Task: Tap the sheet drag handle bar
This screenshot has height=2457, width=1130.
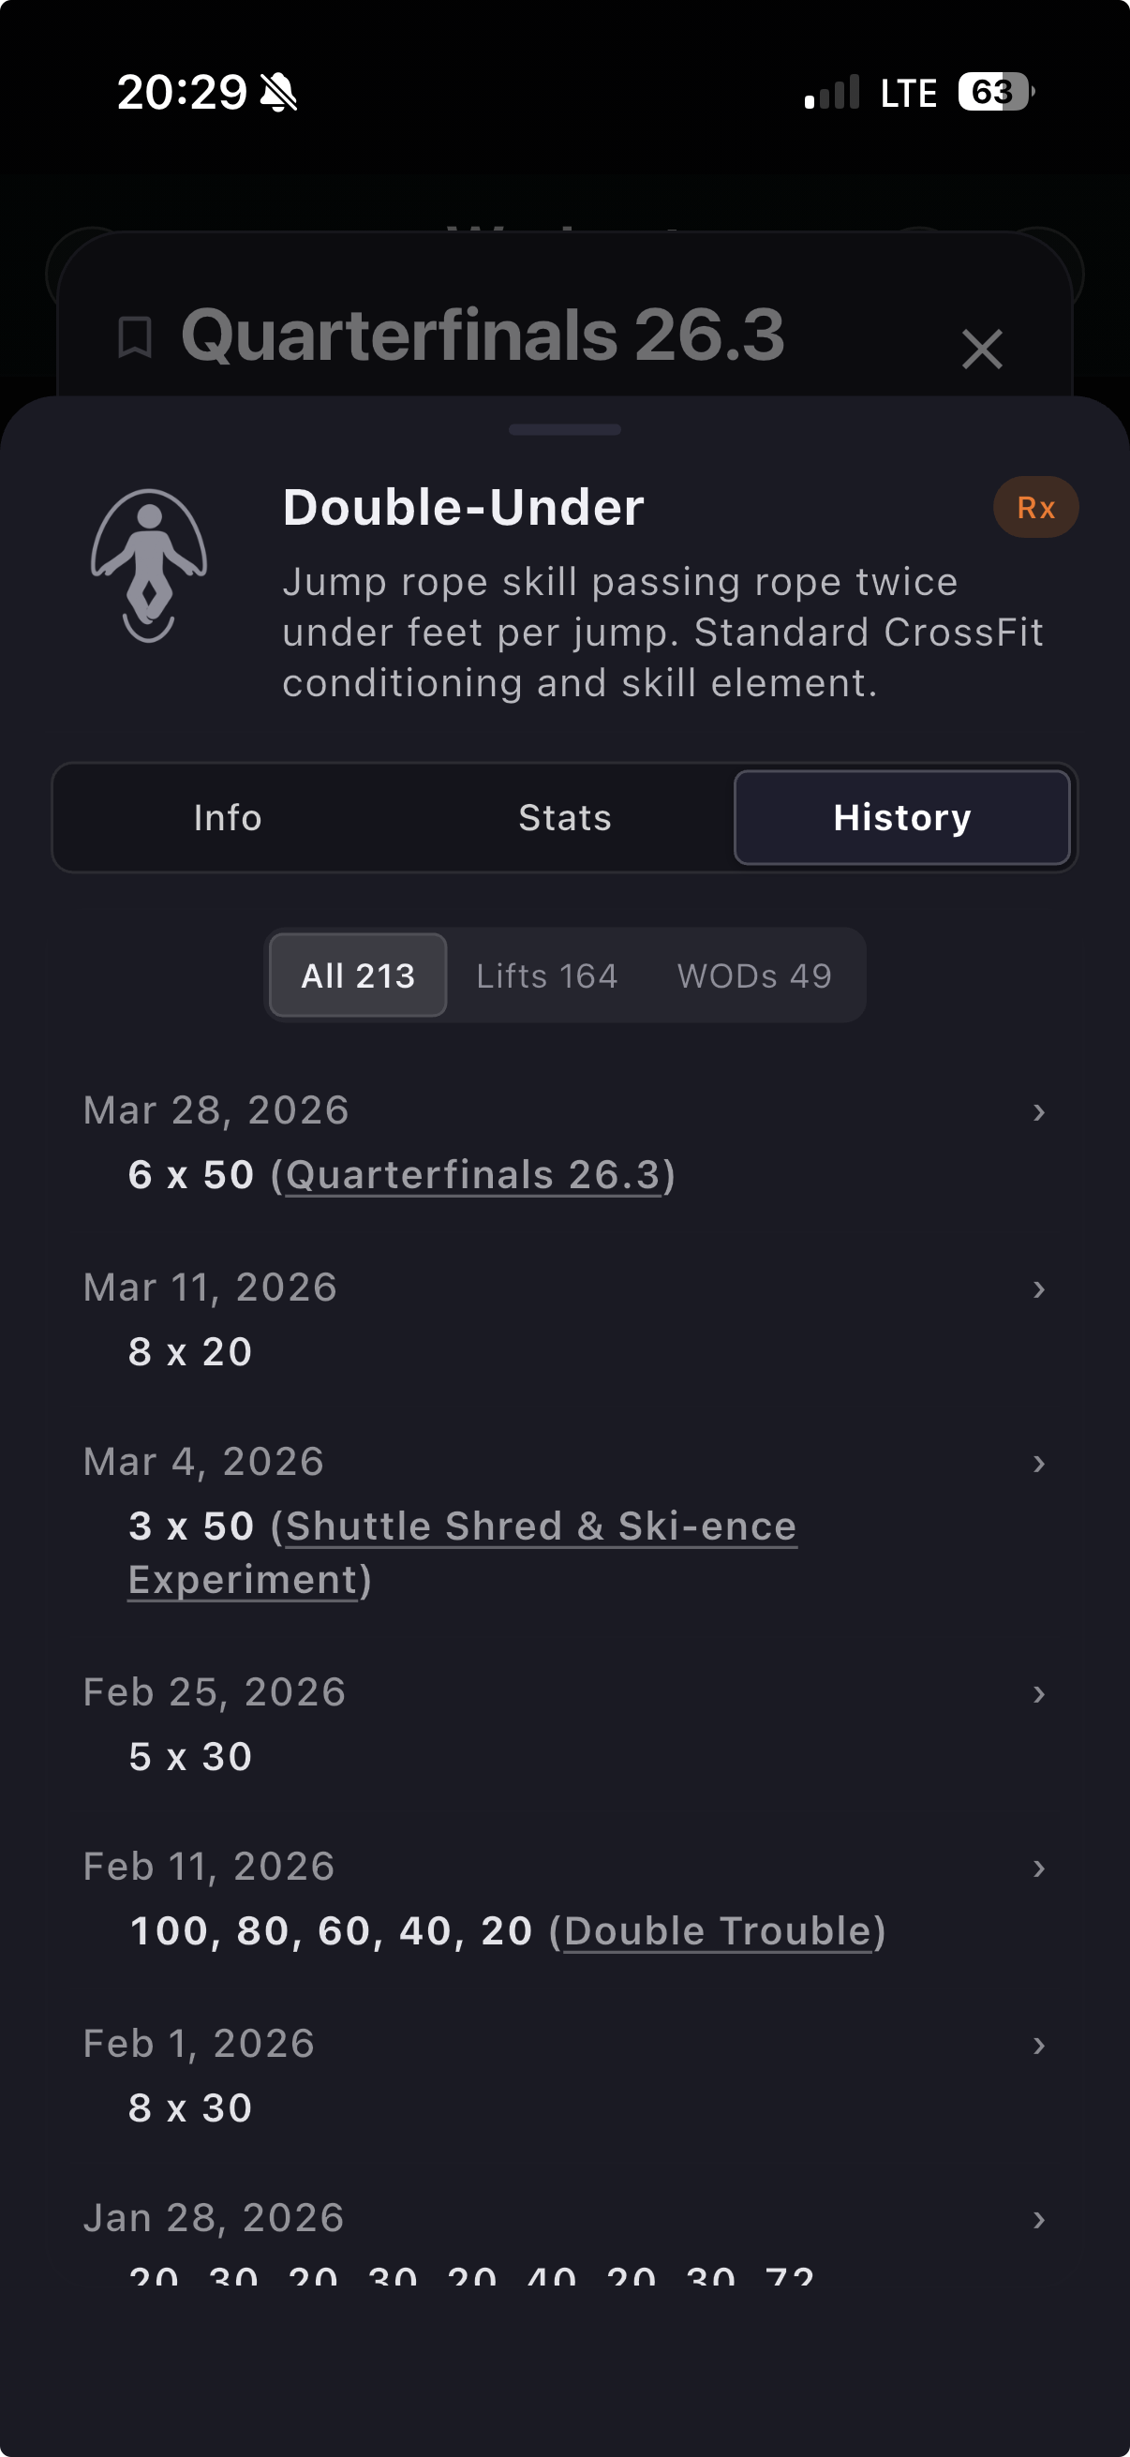Action: tap(564, 430)
